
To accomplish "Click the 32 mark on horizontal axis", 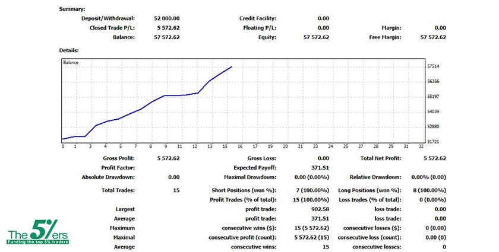I will 421,147.
